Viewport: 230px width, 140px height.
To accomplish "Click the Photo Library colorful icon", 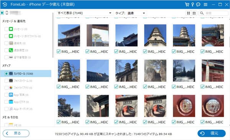I will (x=11, y=88).
